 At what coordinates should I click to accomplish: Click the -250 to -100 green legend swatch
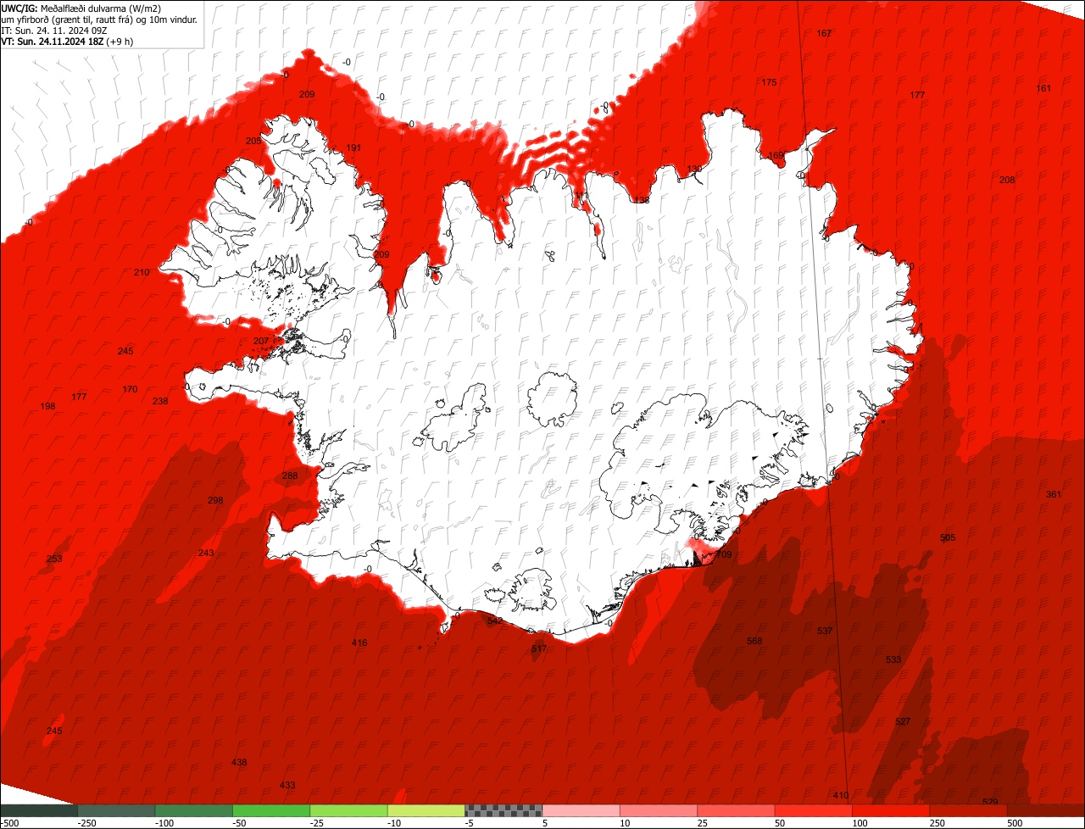[116, 810]
